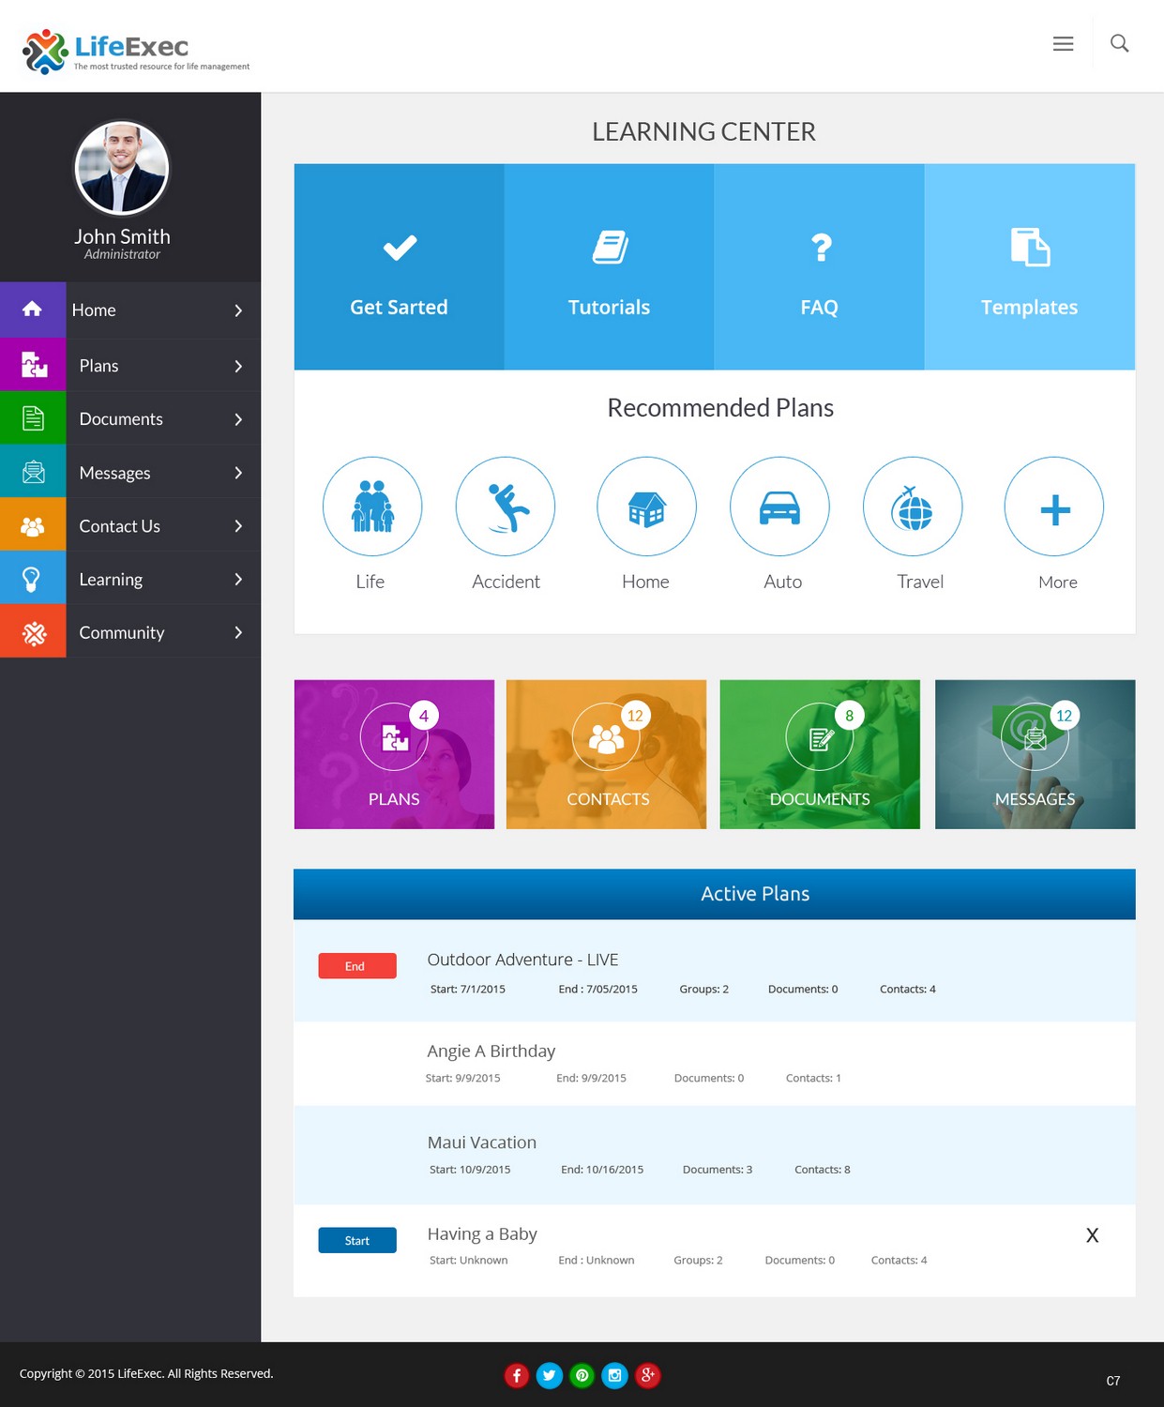
Task: Select Community in the sidebar
Action: tap(122, 633)
